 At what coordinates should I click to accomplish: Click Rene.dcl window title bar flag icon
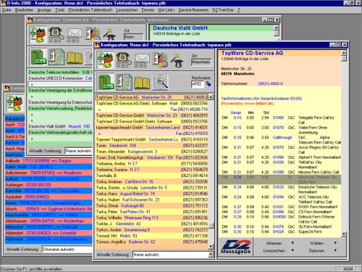click(98, 45)
